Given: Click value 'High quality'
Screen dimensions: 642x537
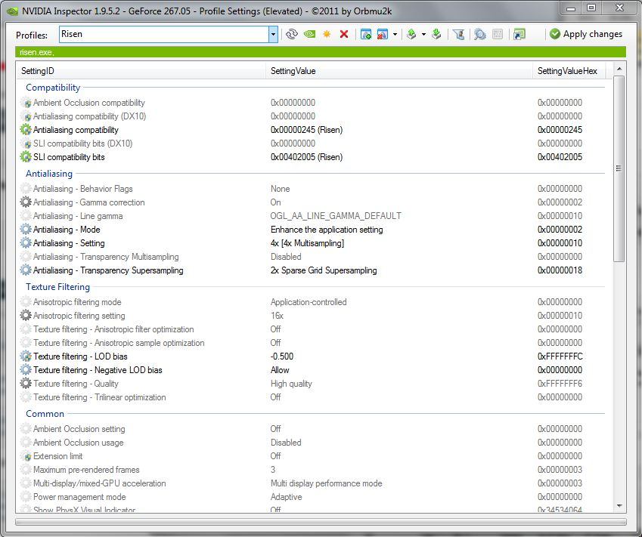Looking at the screenshot, I should point(291,384).
